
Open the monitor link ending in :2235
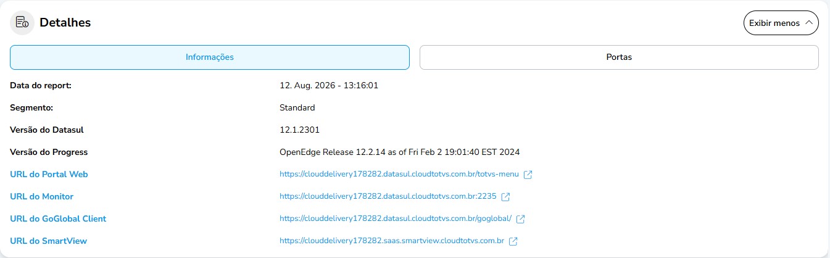point(388,197)
